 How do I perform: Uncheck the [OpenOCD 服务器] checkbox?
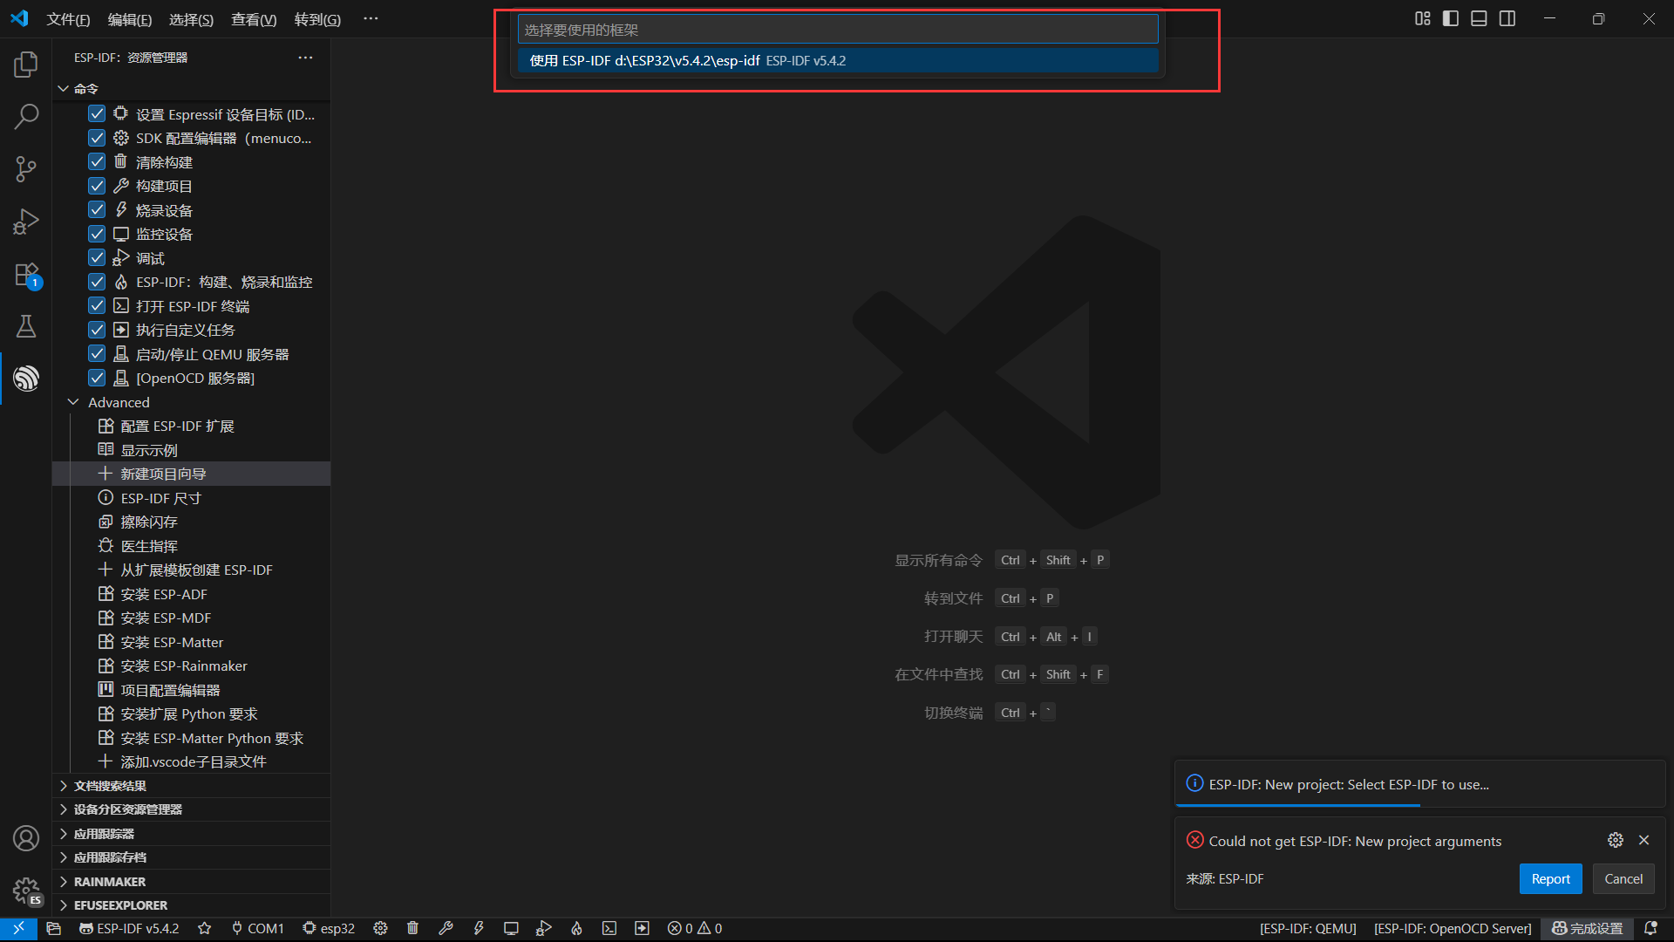coord(97,378)
